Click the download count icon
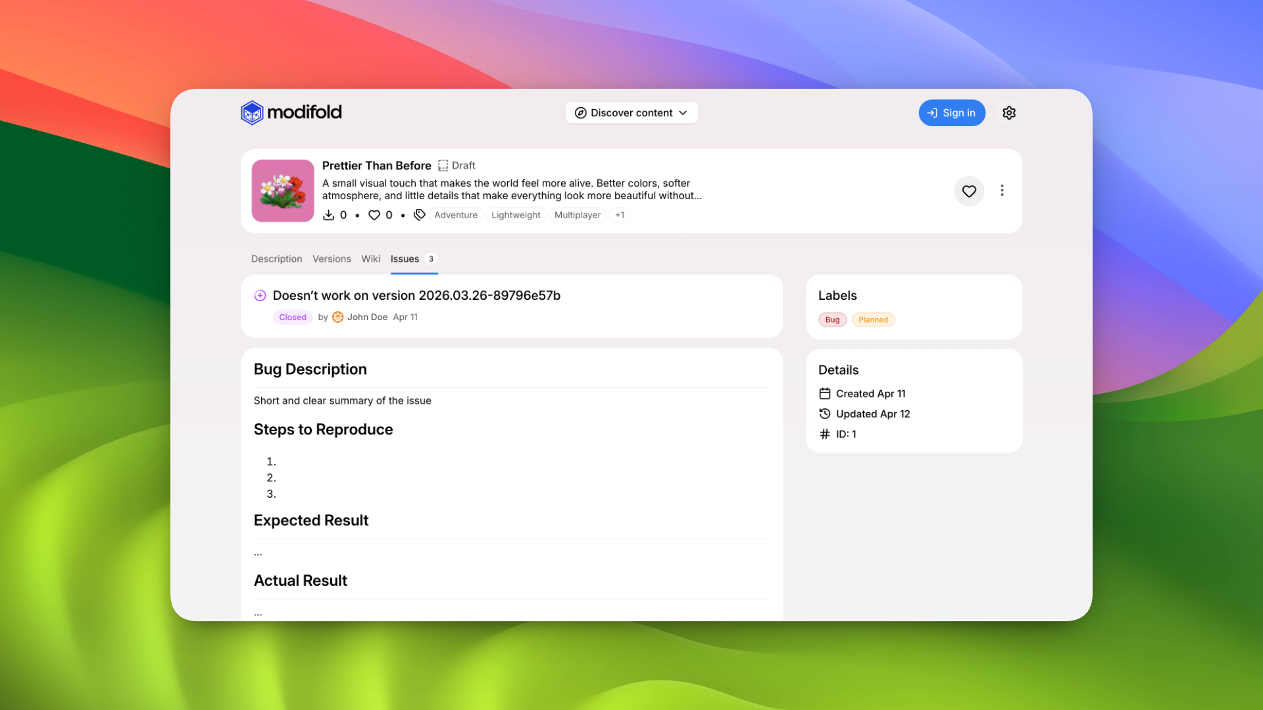Viewport: 1263px width, 710px height. click(x=328, y=215)
